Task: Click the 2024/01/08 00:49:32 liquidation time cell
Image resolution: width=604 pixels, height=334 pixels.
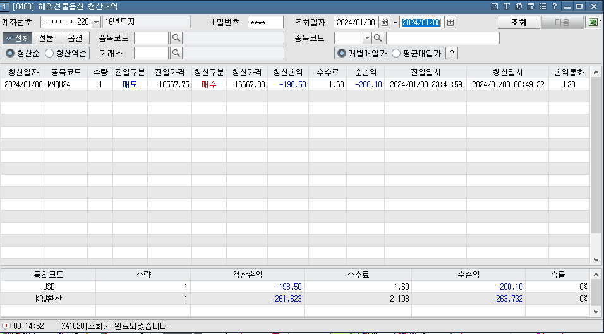Action: pos(508,85)
